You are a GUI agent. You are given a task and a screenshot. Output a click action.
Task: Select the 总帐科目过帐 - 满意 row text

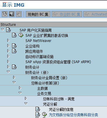(59, 99)
